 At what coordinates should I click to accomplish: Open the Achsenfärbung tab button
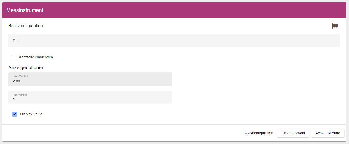328,133
